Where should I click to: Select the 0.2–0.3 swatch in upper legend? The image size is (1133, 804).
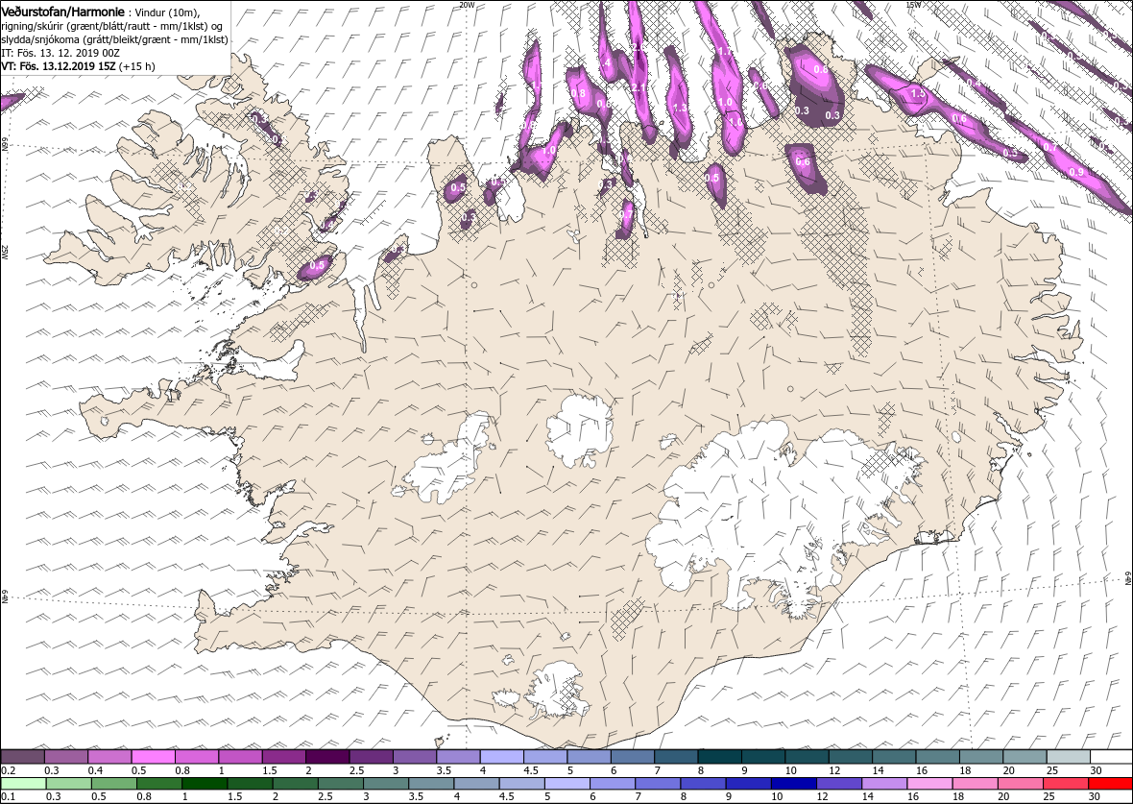coord(22,757)
